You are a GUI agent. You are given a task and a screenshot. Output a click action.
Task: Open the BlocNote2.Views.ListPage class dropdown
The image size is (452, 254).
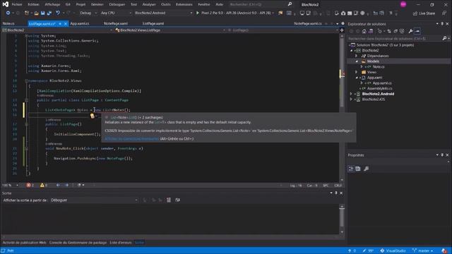[x=170, y=30]
